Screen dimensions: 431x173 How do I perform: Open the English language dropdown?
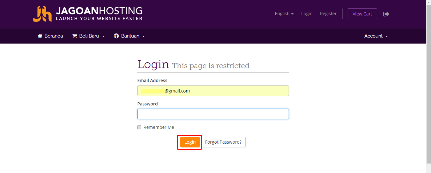[284, 14]
